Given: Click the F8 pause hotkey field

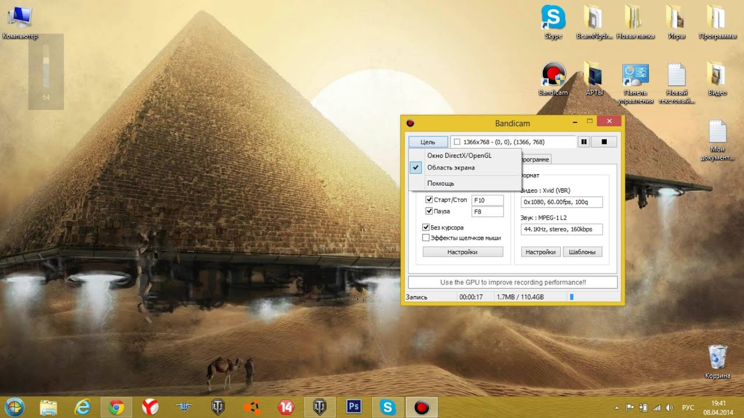Looking at the screenshot, I should pyautogui.click(x=488, y=211).
